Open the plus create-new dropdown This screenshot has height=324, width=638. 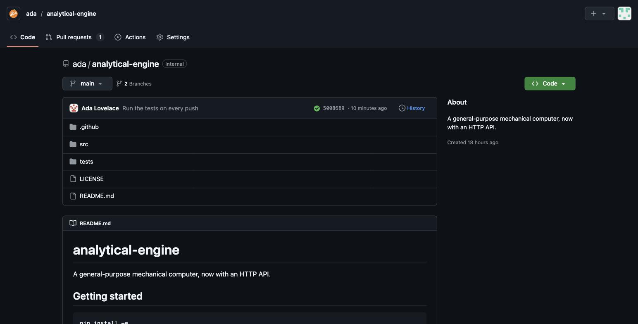(599, 14)
